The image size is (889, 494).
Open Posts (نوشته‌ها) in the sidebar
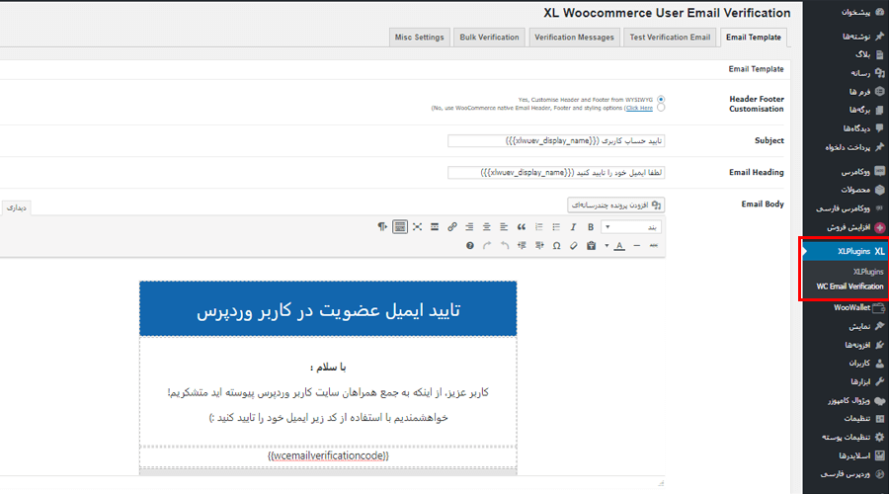click(x=855, y=37)
